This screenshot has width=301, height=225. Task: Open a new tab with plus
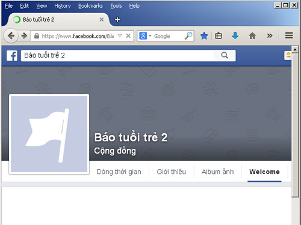tap(117, 20)
